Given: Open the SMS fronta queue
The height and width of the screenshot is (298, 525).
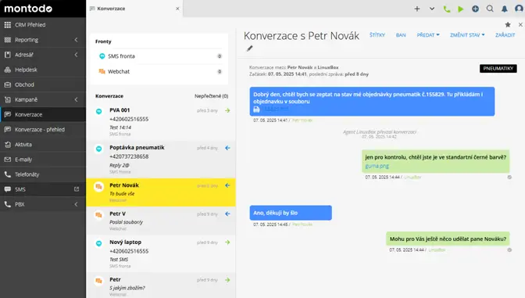Looking at the screenshot, I should point(159,56).
